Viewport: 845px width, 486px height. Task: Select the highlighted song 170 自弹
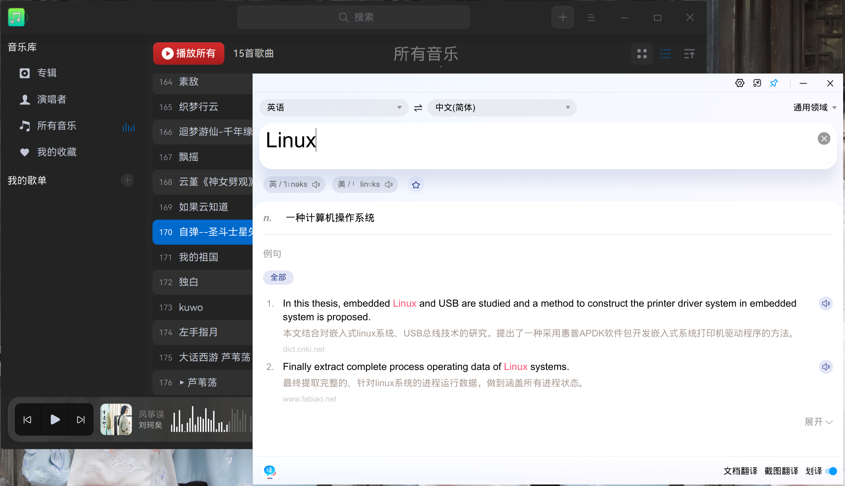pos(203,232)
